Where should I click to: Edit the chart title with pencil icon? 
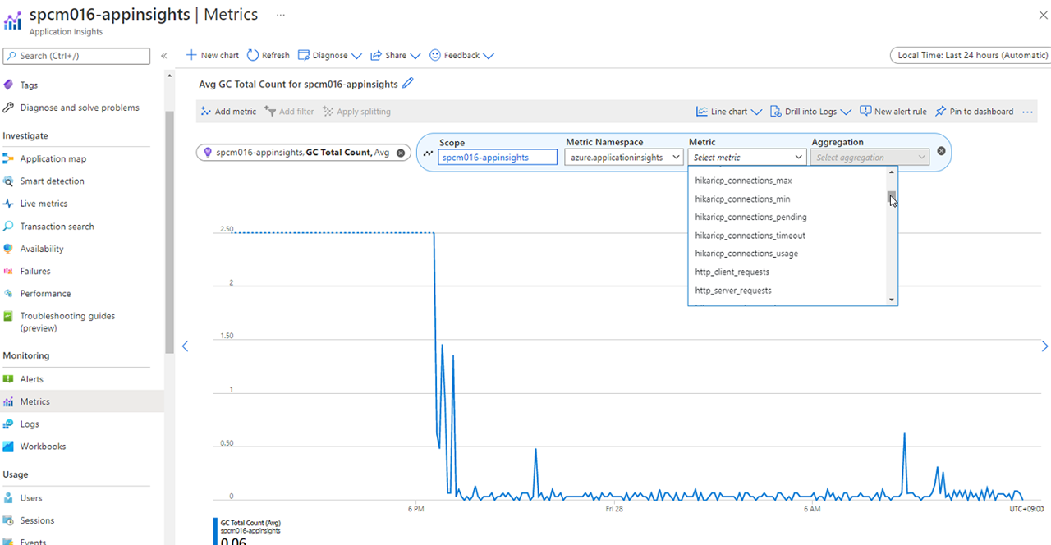pyautogui.click(x=409, y=84)
